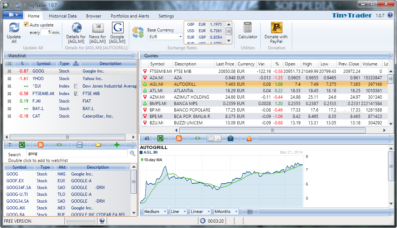
Task: Open a watchlist file with folder icon
Action: point(98,145)
